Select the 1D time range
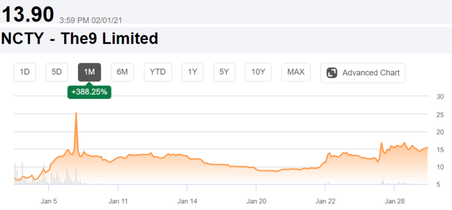 click(25, 73)
